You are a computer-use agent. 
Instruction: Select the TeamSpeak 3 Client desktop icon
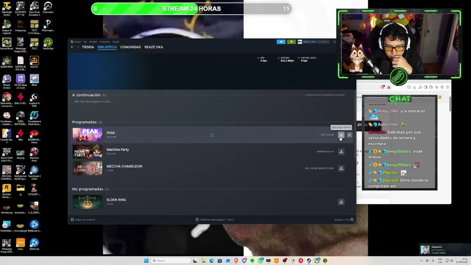34,172
